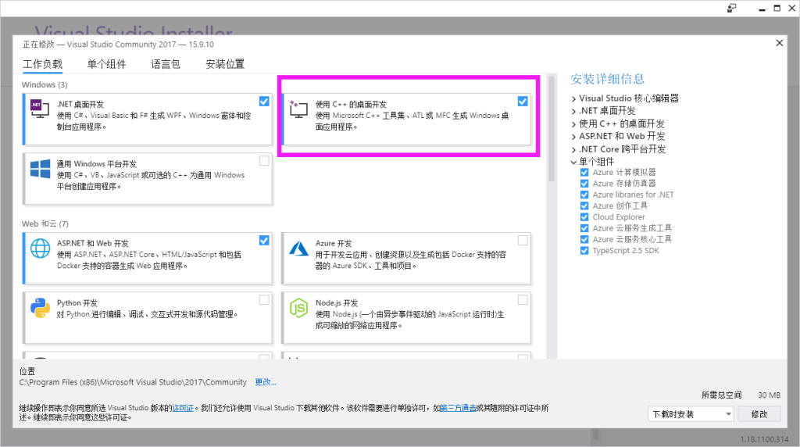800x447 pixels.
Task: Select the 通用 Windows 平台开发 card title
Action: tap(96, 164)
